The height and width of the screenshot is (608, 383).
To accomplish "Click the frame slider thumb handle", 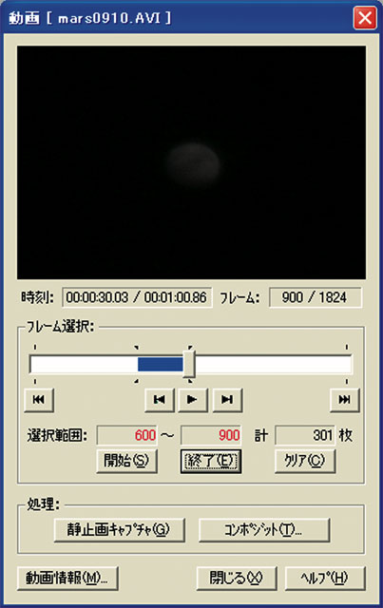I will pyautogui.click(x=189, y=364).
